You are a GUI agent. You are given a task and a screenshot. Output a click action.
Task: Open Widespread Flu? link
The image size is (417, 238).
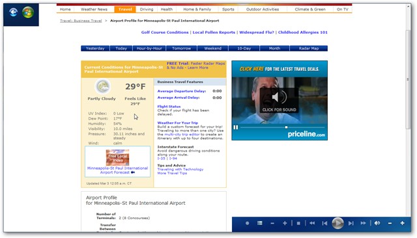click(x=256, y=33)
